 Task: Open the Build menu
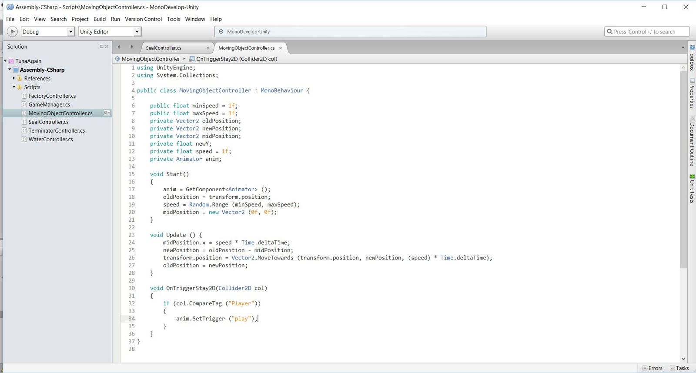[x=100, y=19]
